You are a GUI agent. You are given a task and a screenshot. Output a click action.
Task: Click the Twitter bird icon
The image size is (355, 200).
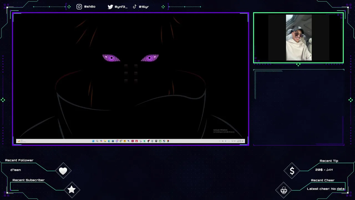click(x=110, y=7)
